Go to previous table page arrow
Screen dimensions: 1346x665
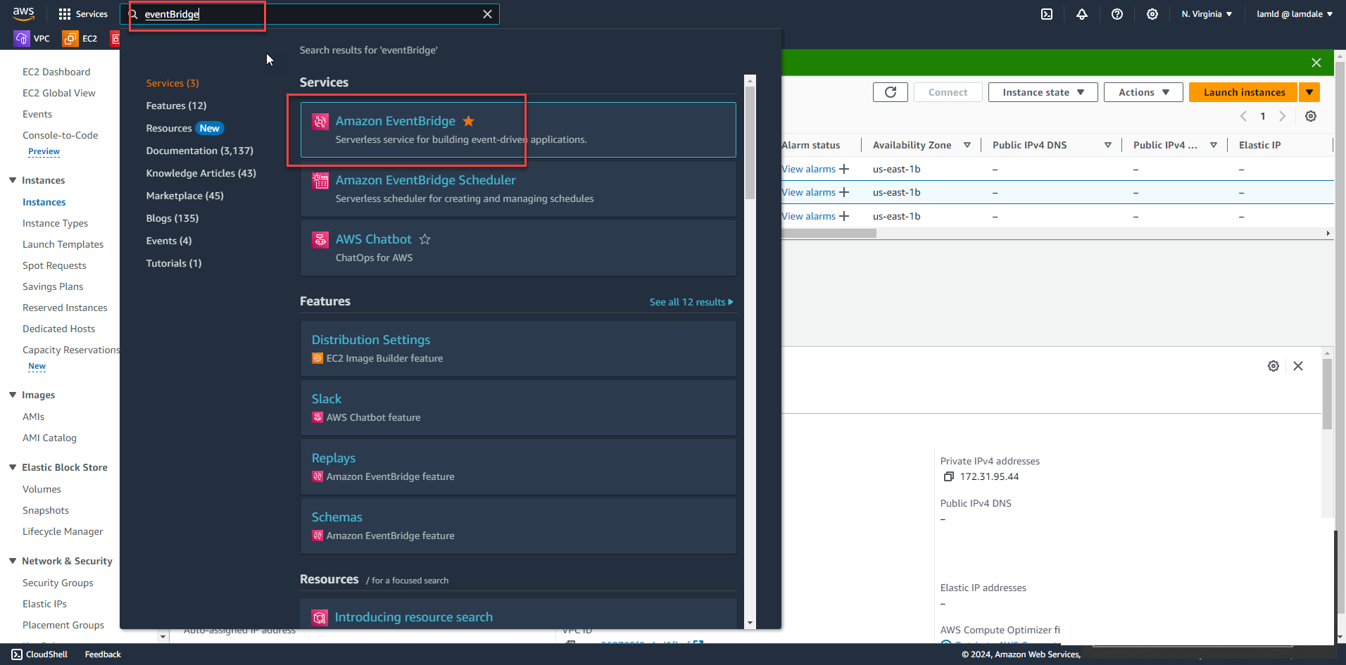1243,116
